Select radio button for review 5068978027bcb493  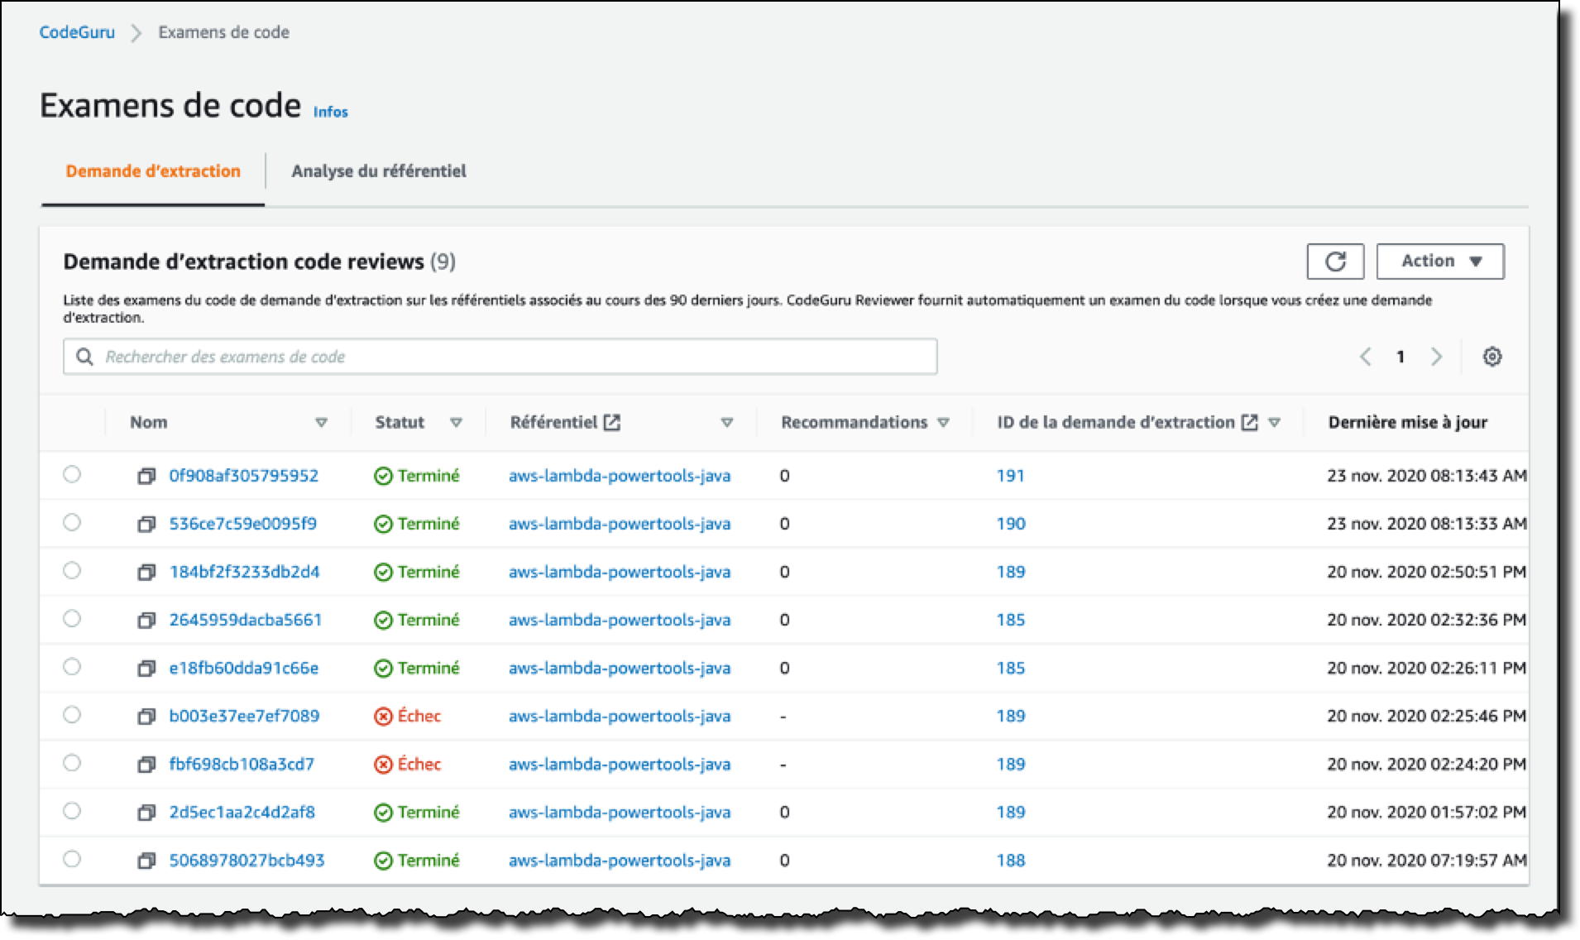click(x=72, y=859)
